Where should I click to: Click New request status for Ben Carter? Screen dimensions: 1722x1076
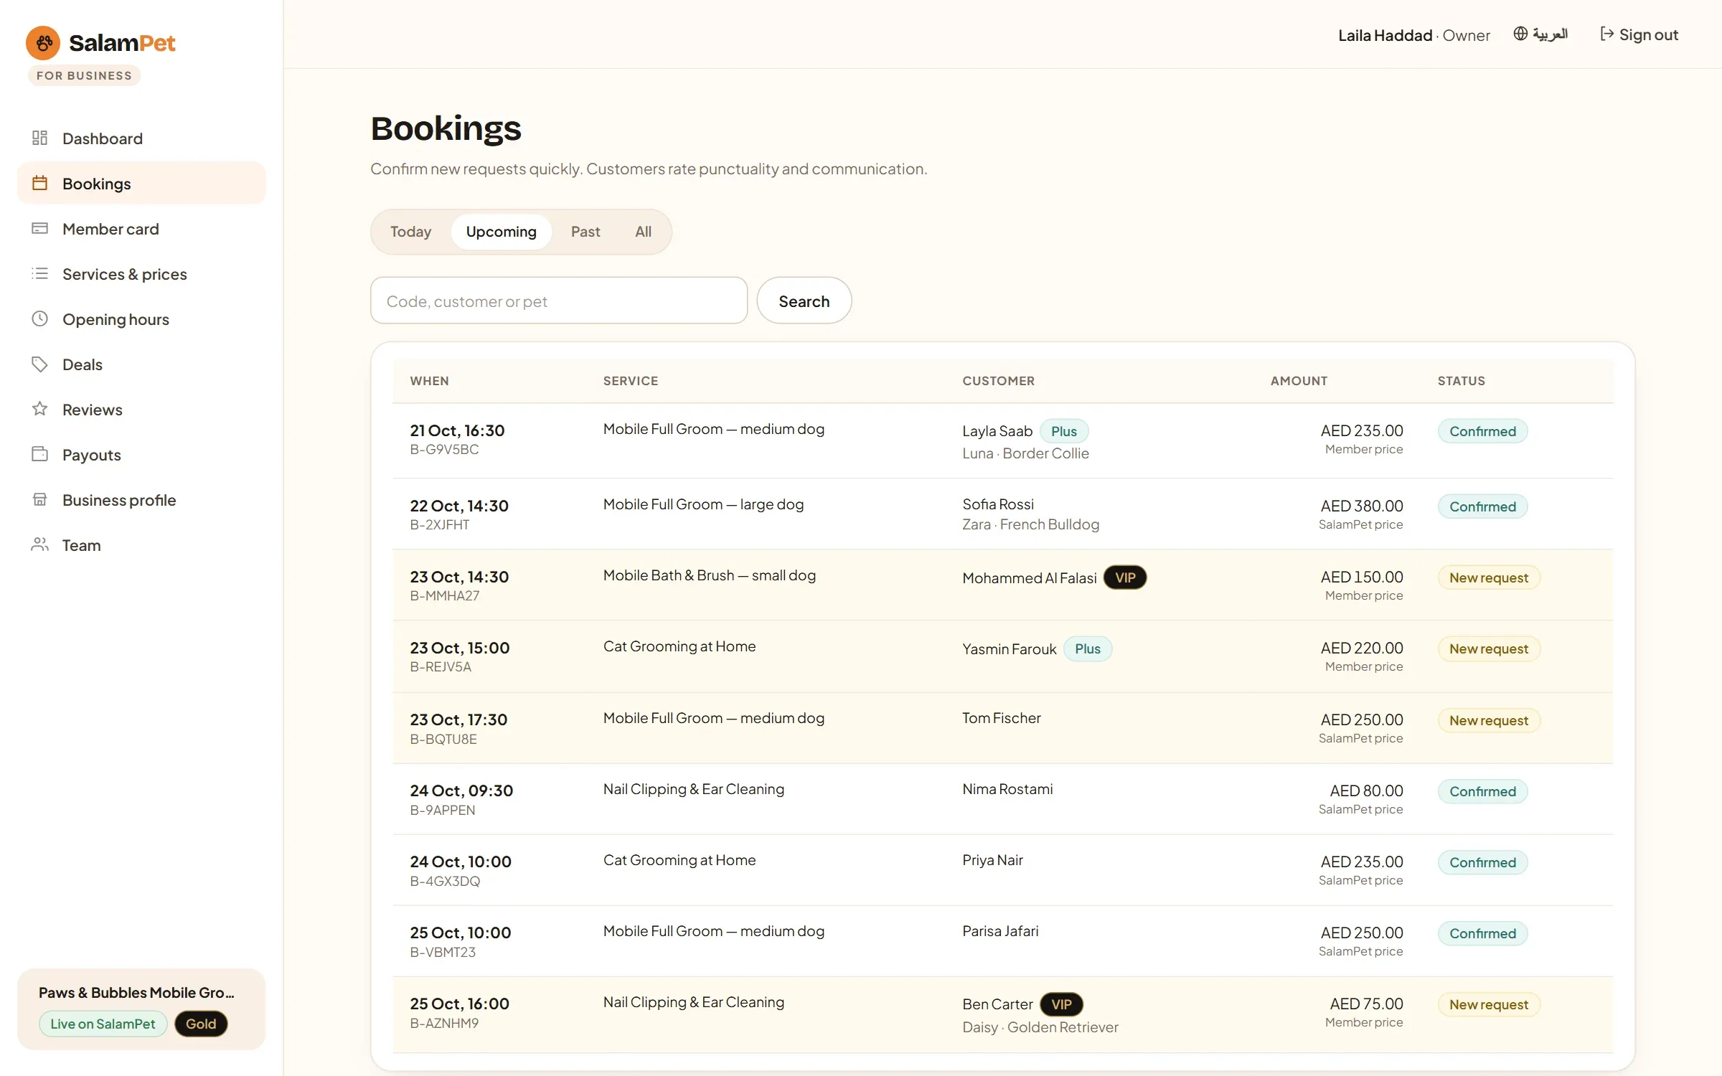(1489, 1004)
